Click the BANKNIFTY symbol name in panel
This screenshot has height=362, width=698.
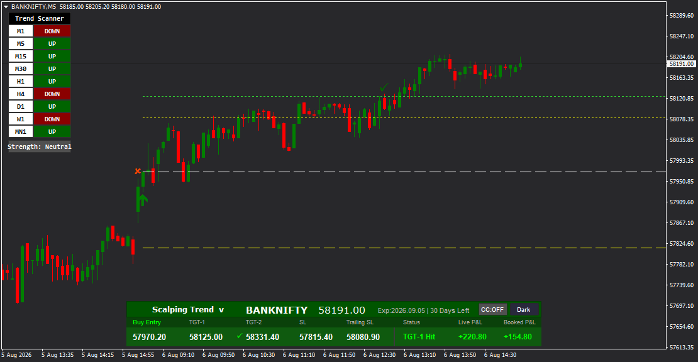click(277, 310)
